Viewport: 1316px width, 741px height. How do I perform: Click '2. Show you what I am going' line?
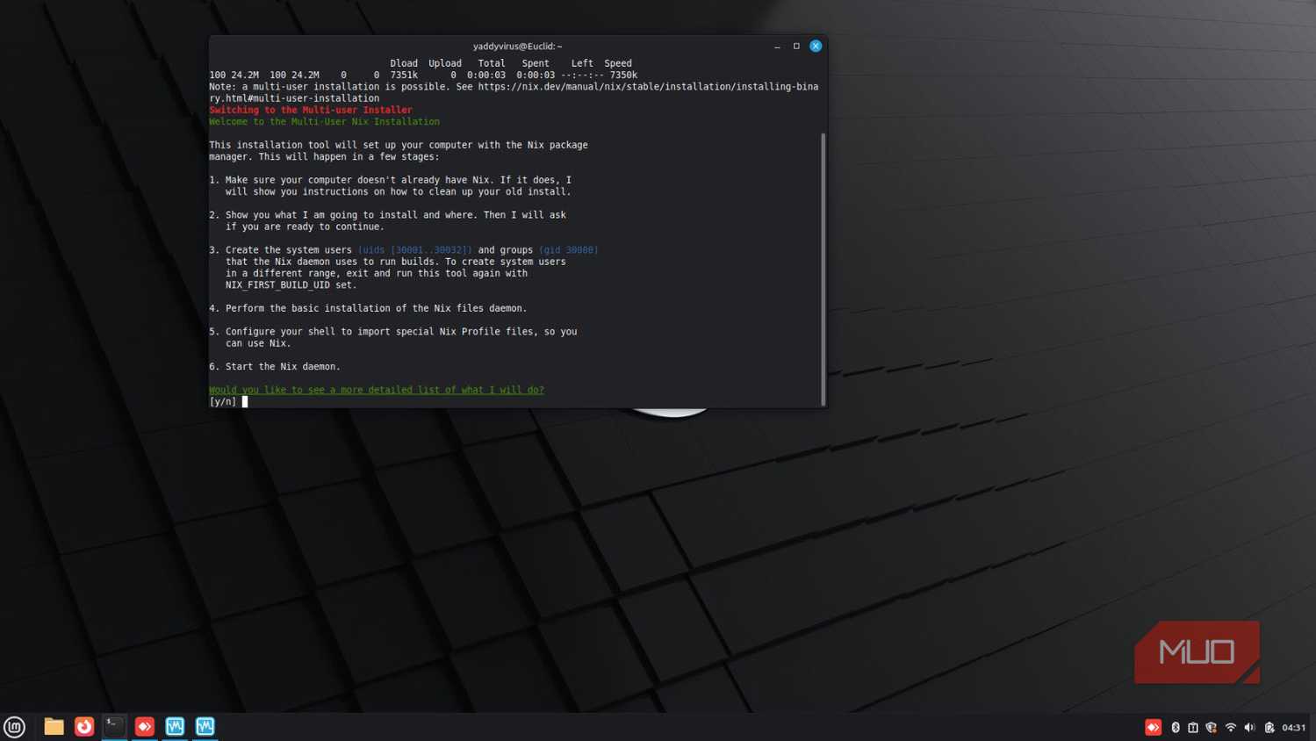click(x=387, y=215)
